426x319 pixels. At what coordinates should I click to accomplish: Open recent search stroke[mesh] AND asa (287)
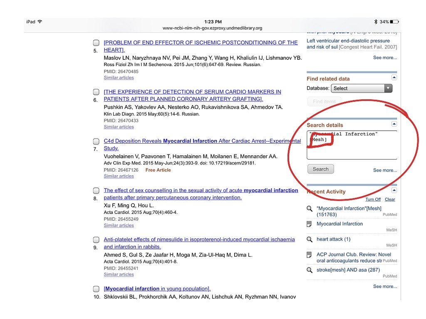[348, 270]
